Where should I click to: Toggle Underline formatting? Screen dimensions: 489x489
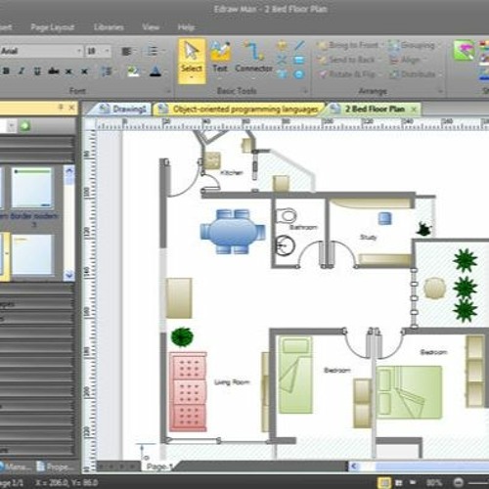tap(37, 71)
